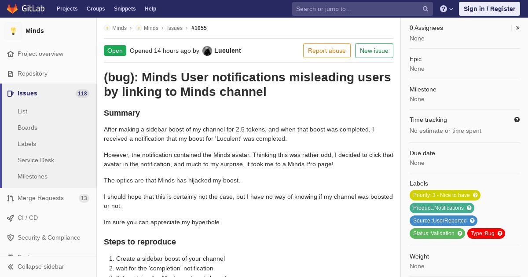Screen dimensions: 528x277
Task: Click the 'Summary' heading
Action: 122,113
